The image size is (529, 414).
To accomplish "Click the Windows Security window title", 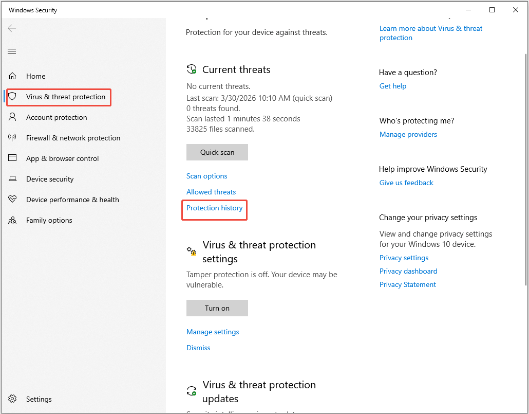I will [33, 10].
